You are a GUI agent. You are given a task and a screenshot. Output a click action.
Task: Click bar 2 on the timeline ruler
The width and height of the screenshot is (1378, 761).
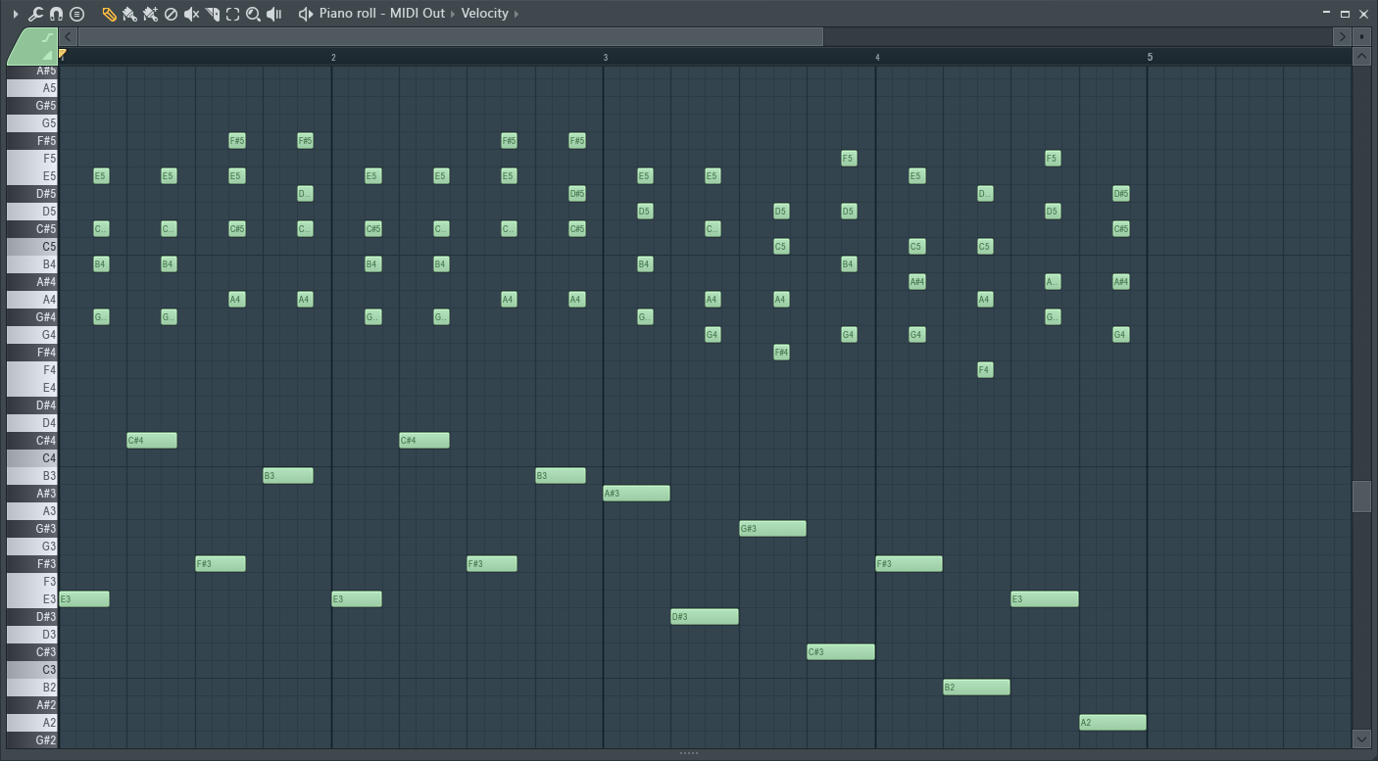click(333, 57)
